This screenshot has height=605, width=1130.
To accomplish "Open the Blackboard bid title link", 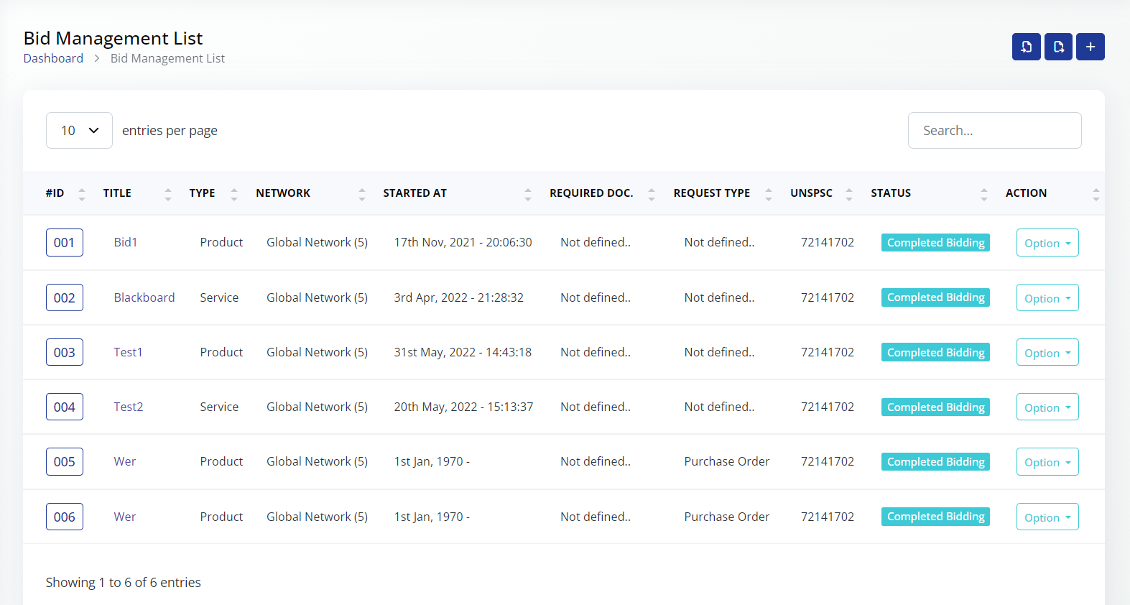I will pos(144,297).
